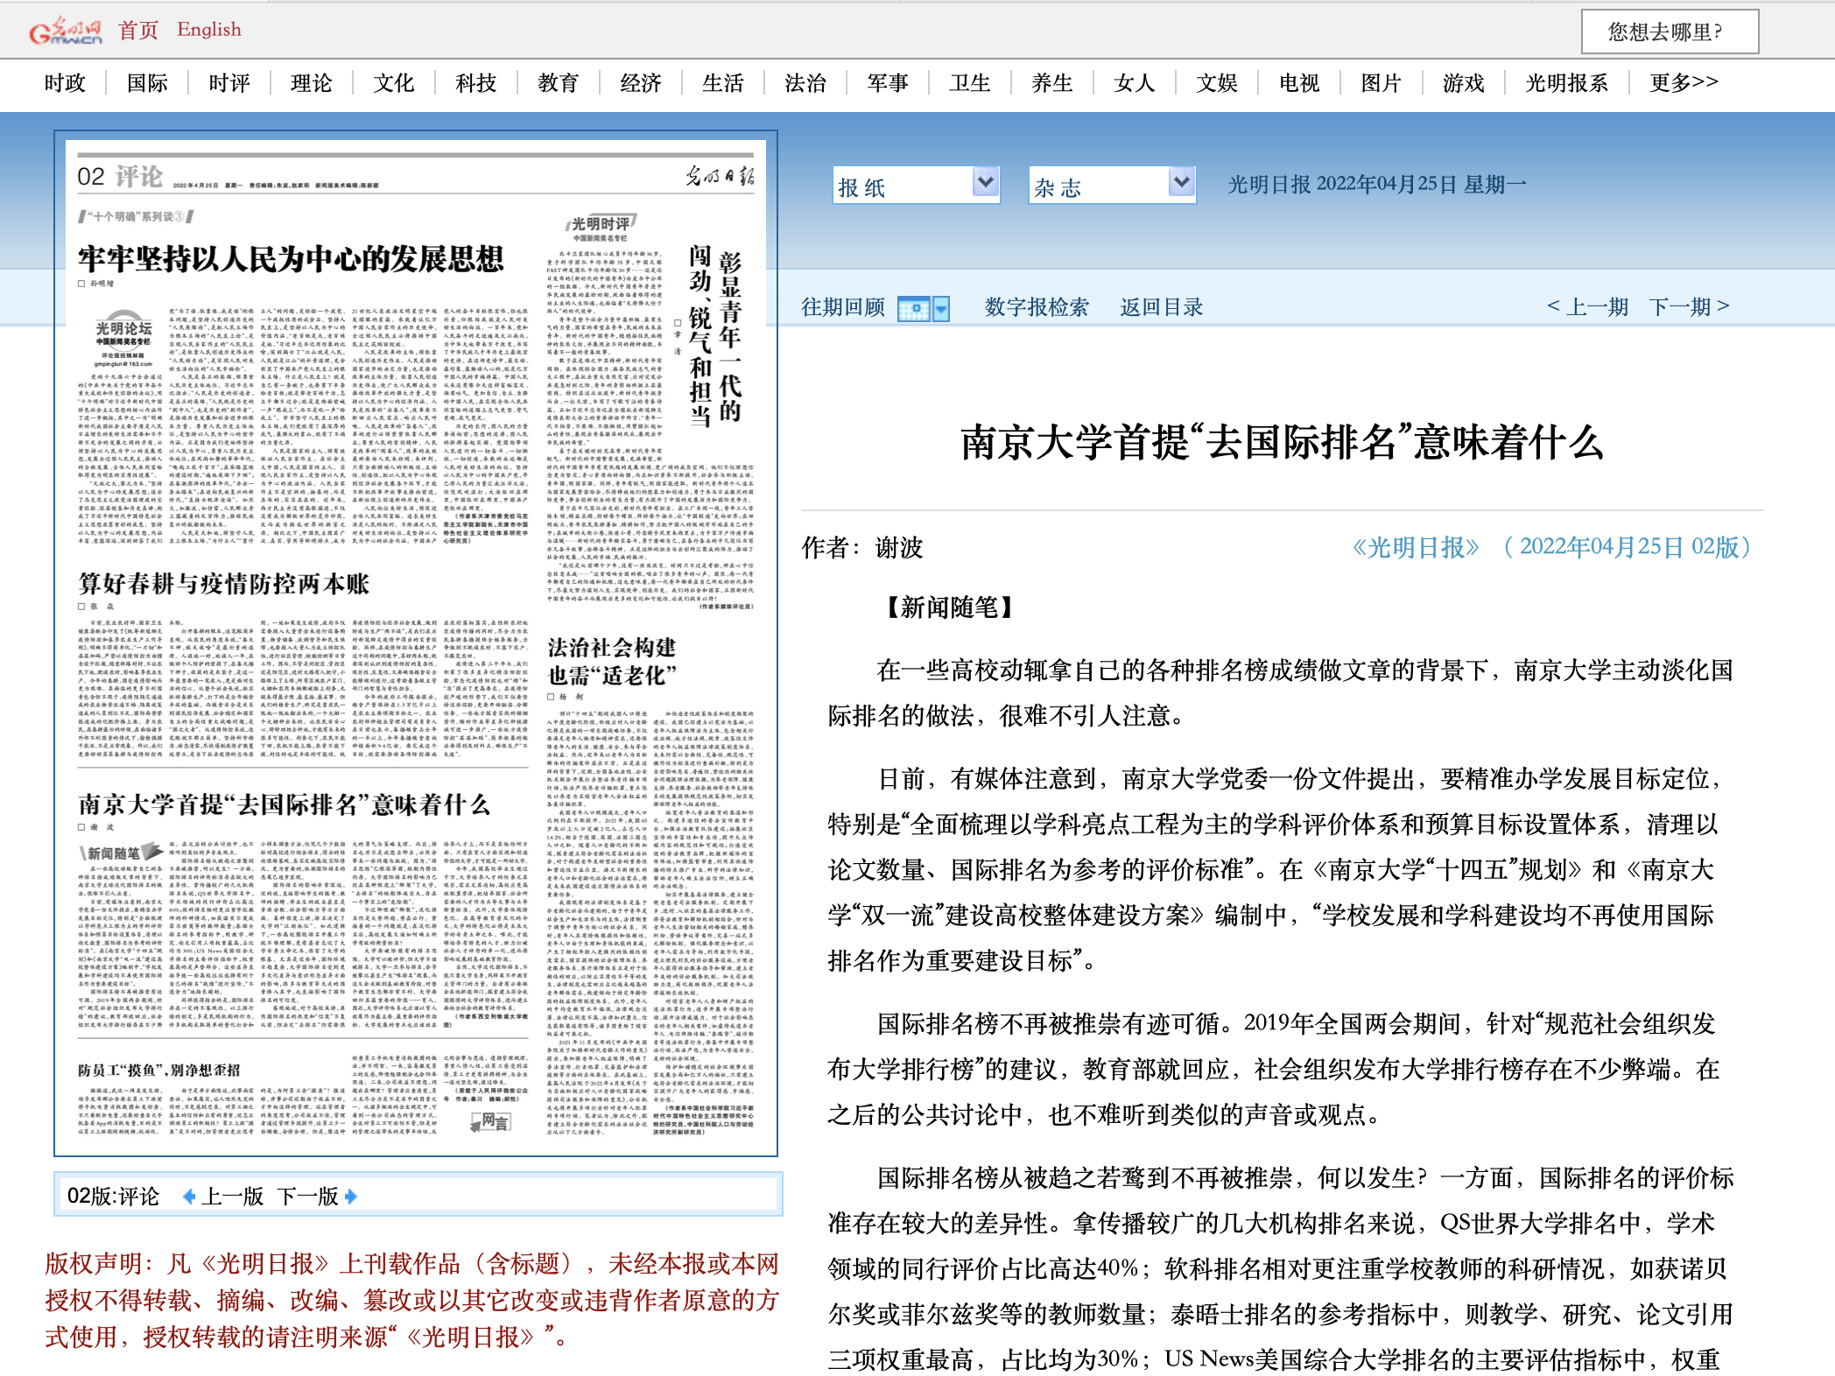1835x1376 pixels.
Task: Open article 彰显青年一代的闯劲锐气和担当
Action: [715, 337]
